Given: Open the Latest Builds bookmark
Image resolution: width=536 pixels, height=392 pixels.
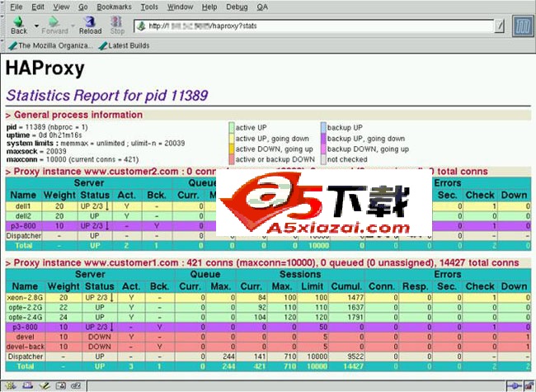Looking at the screenshot, I should click(x=124, y=45).
